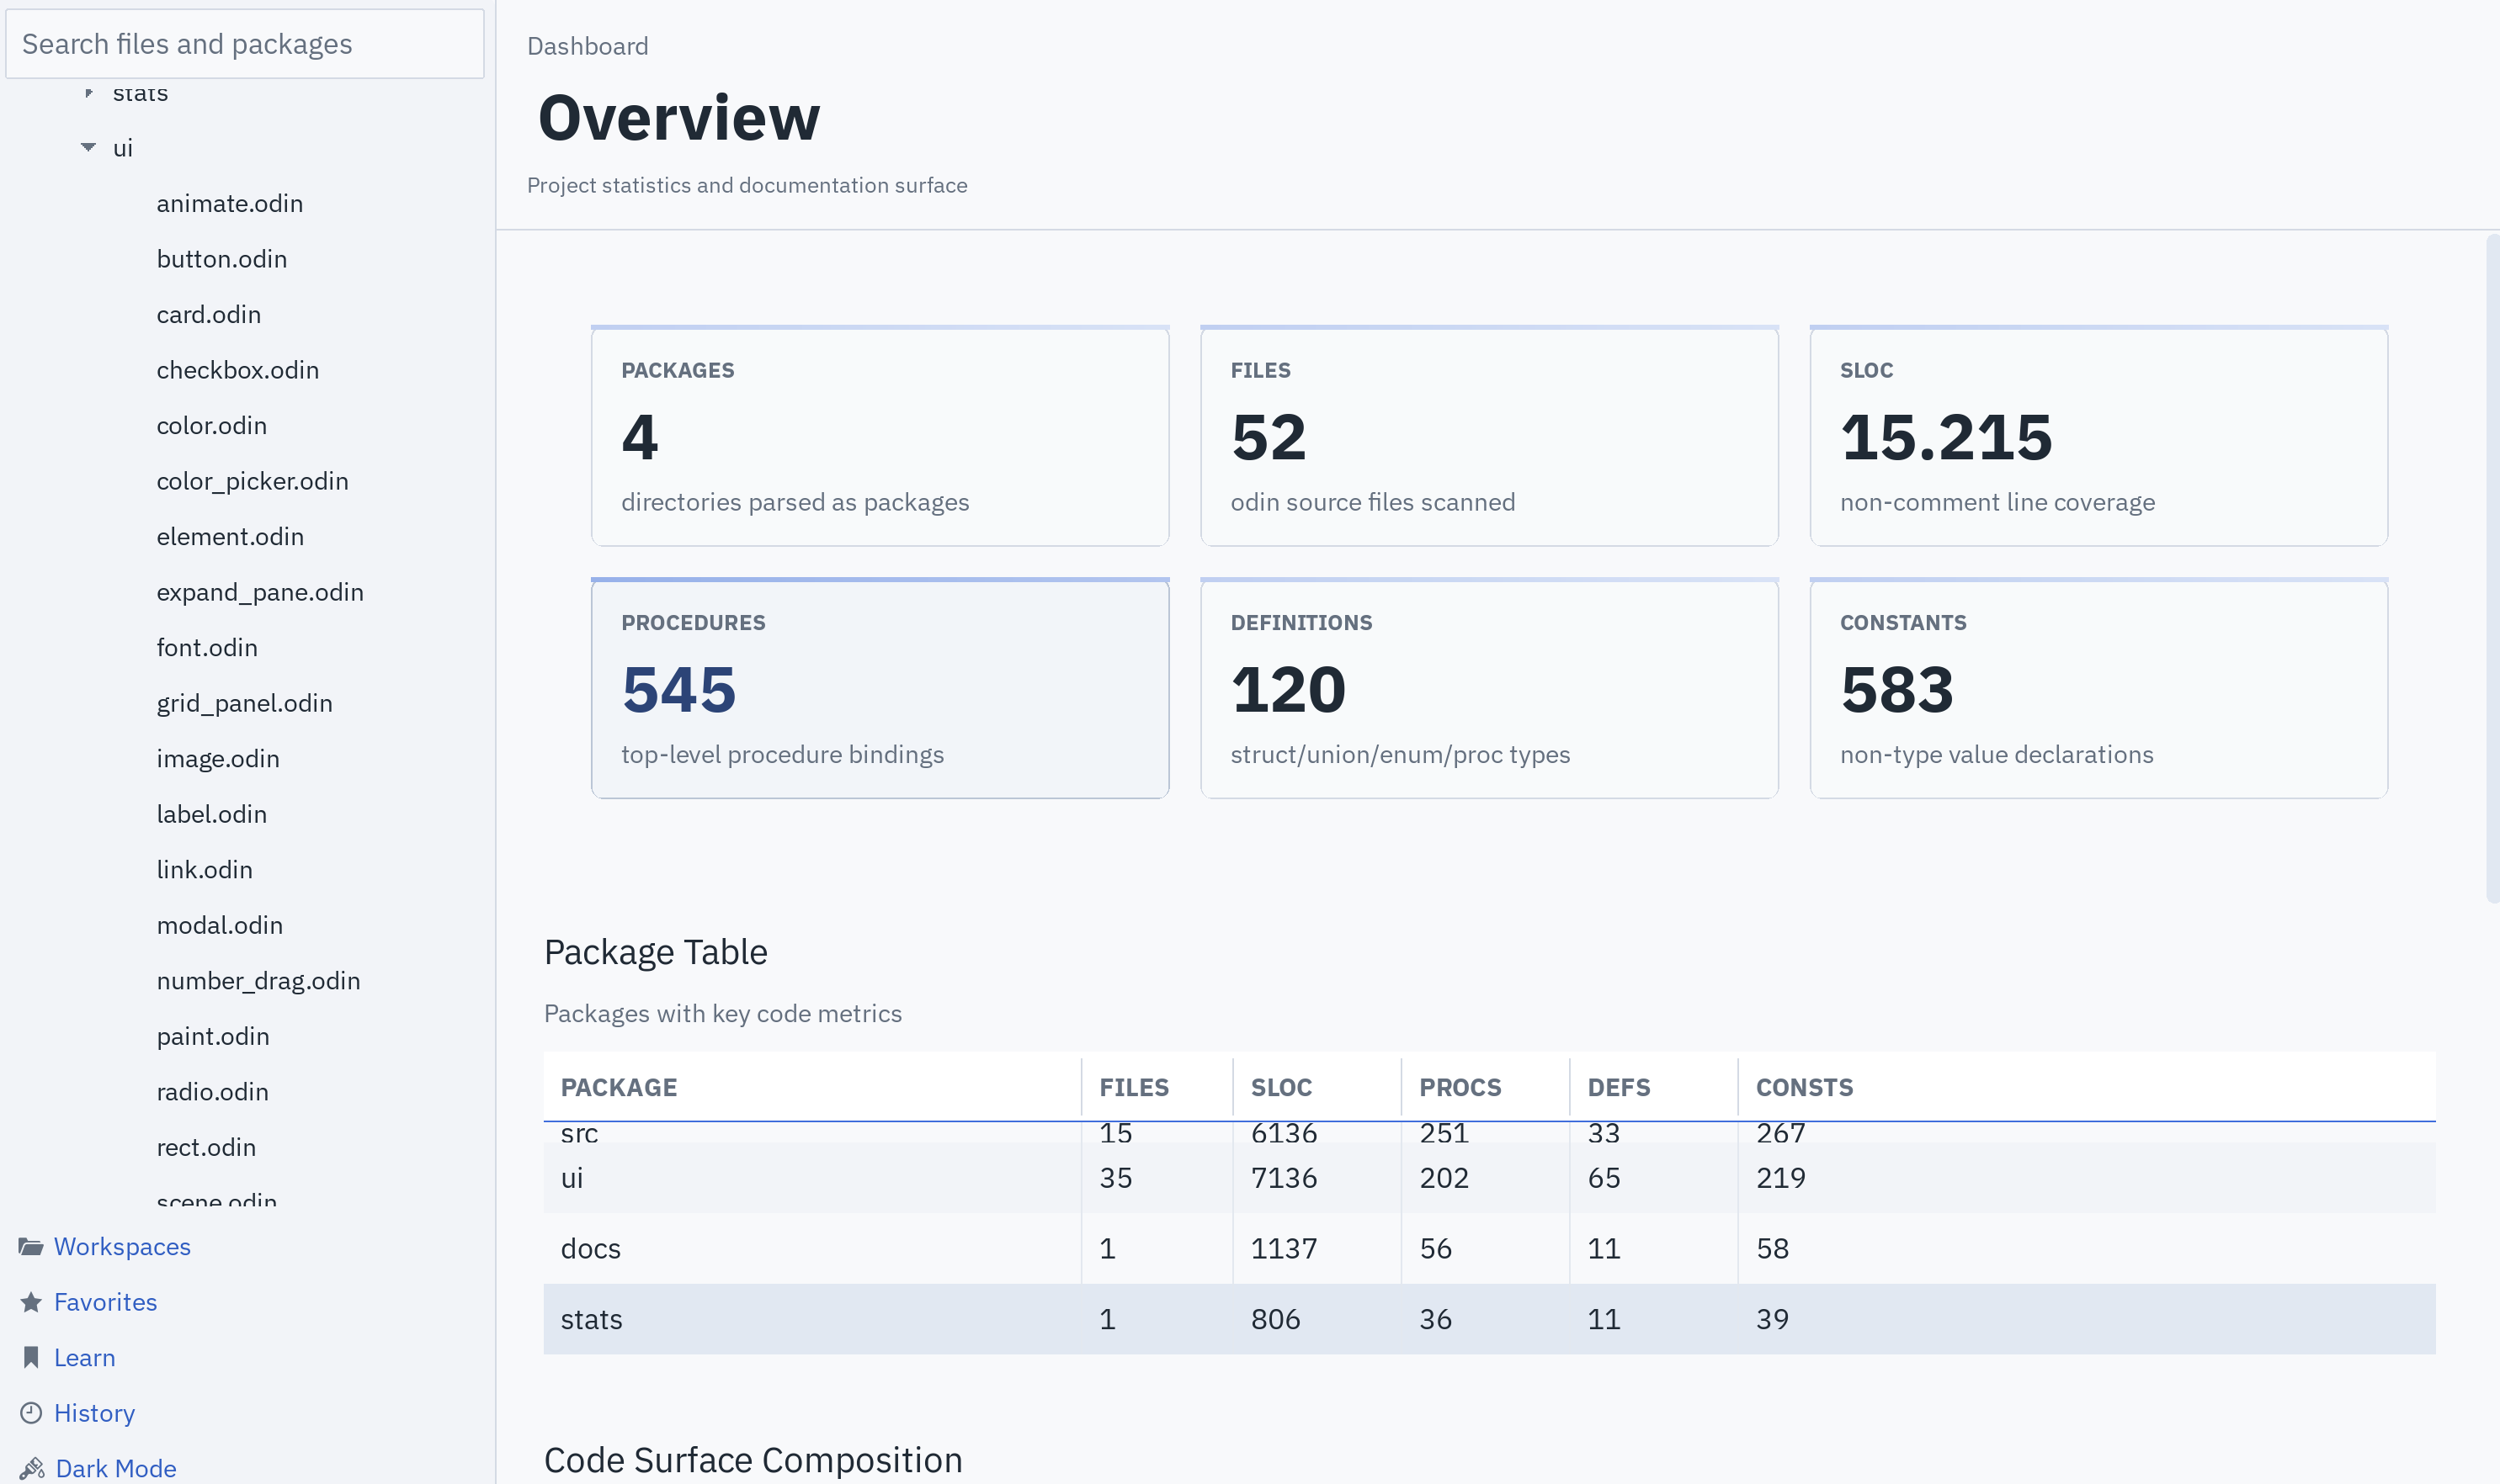Open the History link

(94, 1413)
